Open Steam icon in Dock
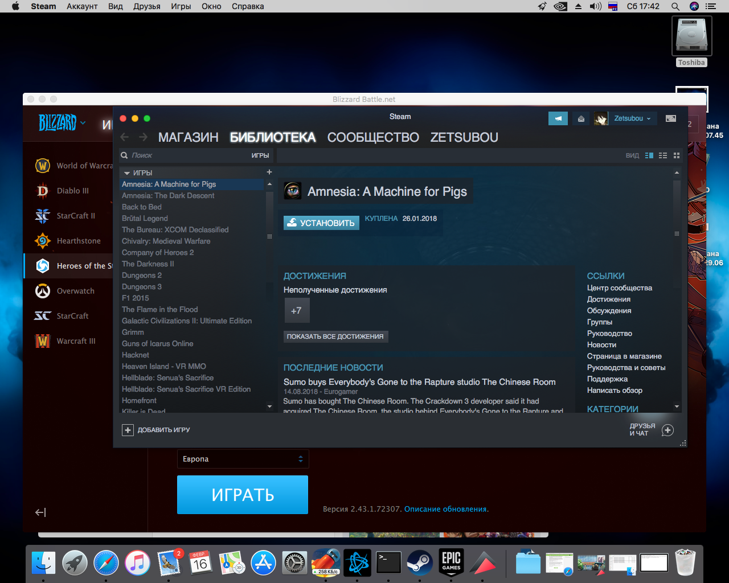Image resolution: width=729 pixels, height=583 pixels. coord(420,563)
